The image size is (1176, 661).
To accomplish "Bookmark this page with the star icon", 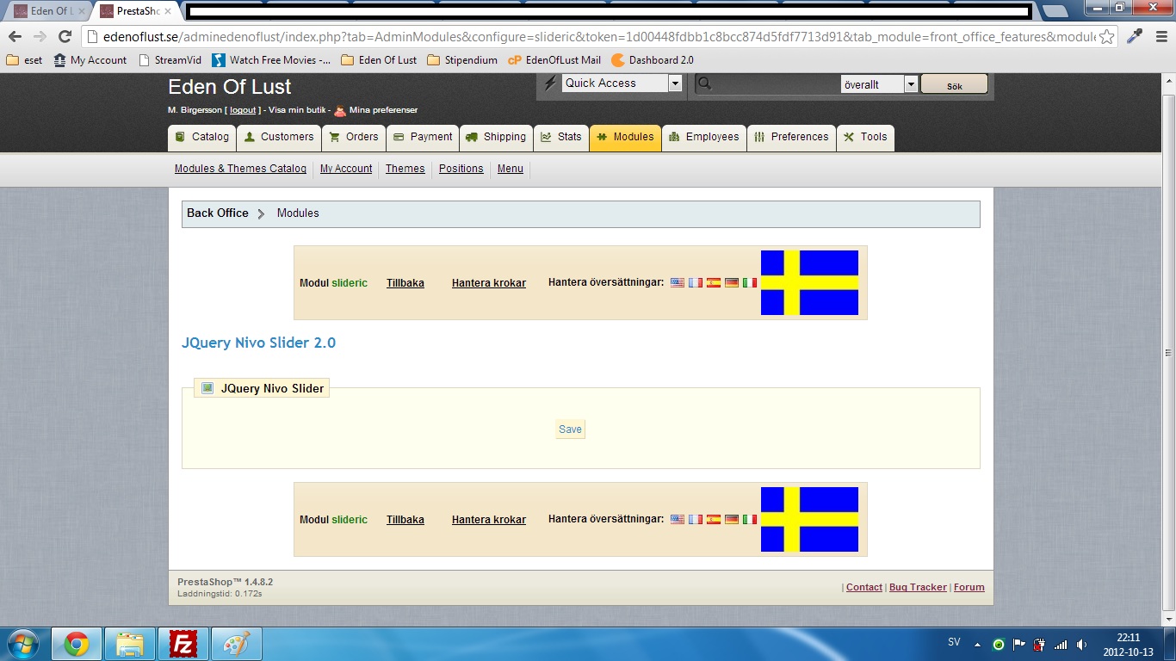I will point(1107,36).
